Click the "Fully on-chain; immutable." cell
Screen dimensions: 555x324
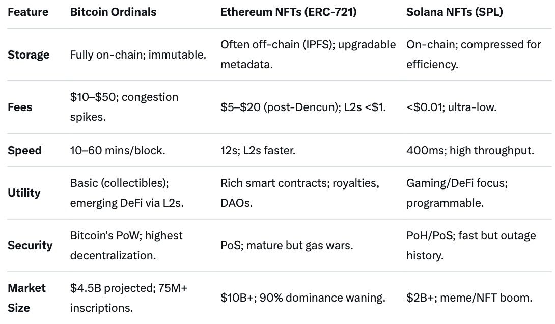[x=138, y=55]
